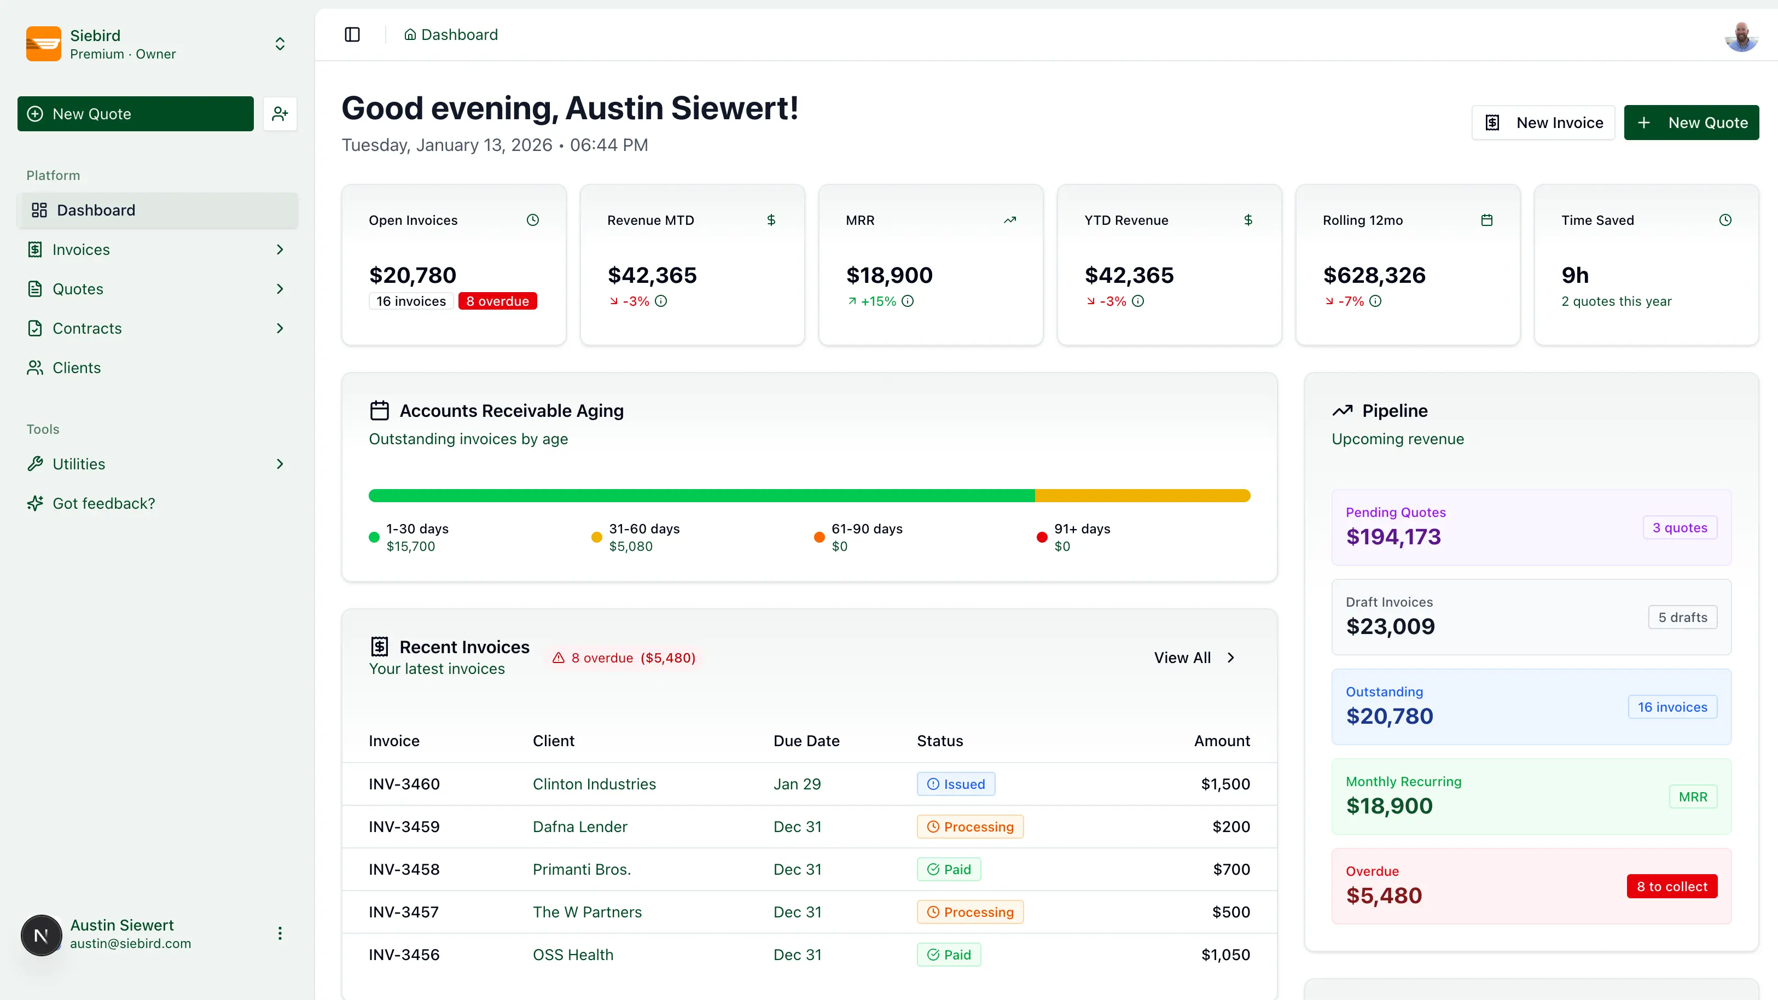The height and width of the screenshot is (1000, 1778).
Task: Click the calendar icon beside Accounts Receivable Aging
Action: point(379,410)
